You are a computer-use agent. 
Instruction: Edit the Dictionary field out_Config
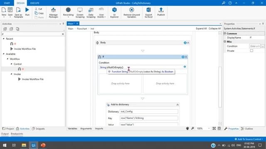149,111
